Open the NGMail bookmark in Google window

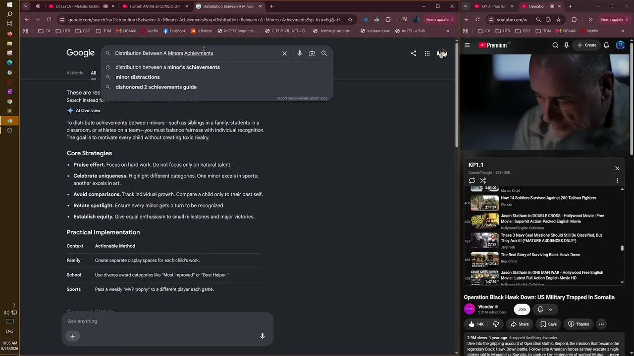tap(126, 31)
